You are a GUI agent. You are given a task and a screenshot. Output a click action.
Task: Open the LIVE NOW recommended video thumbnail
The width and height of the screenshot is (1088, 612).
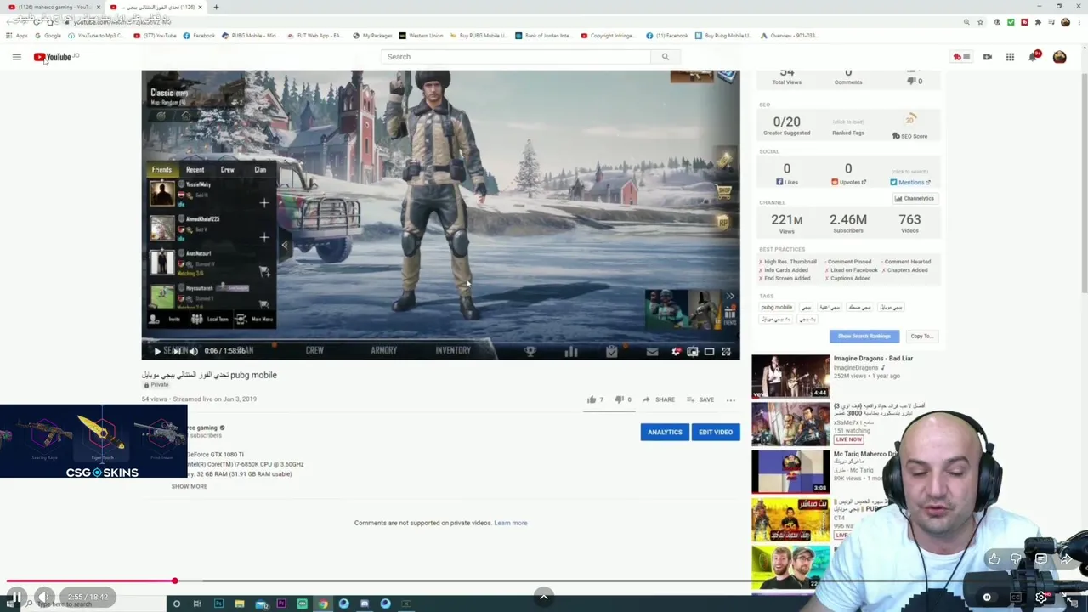[790, 422]
